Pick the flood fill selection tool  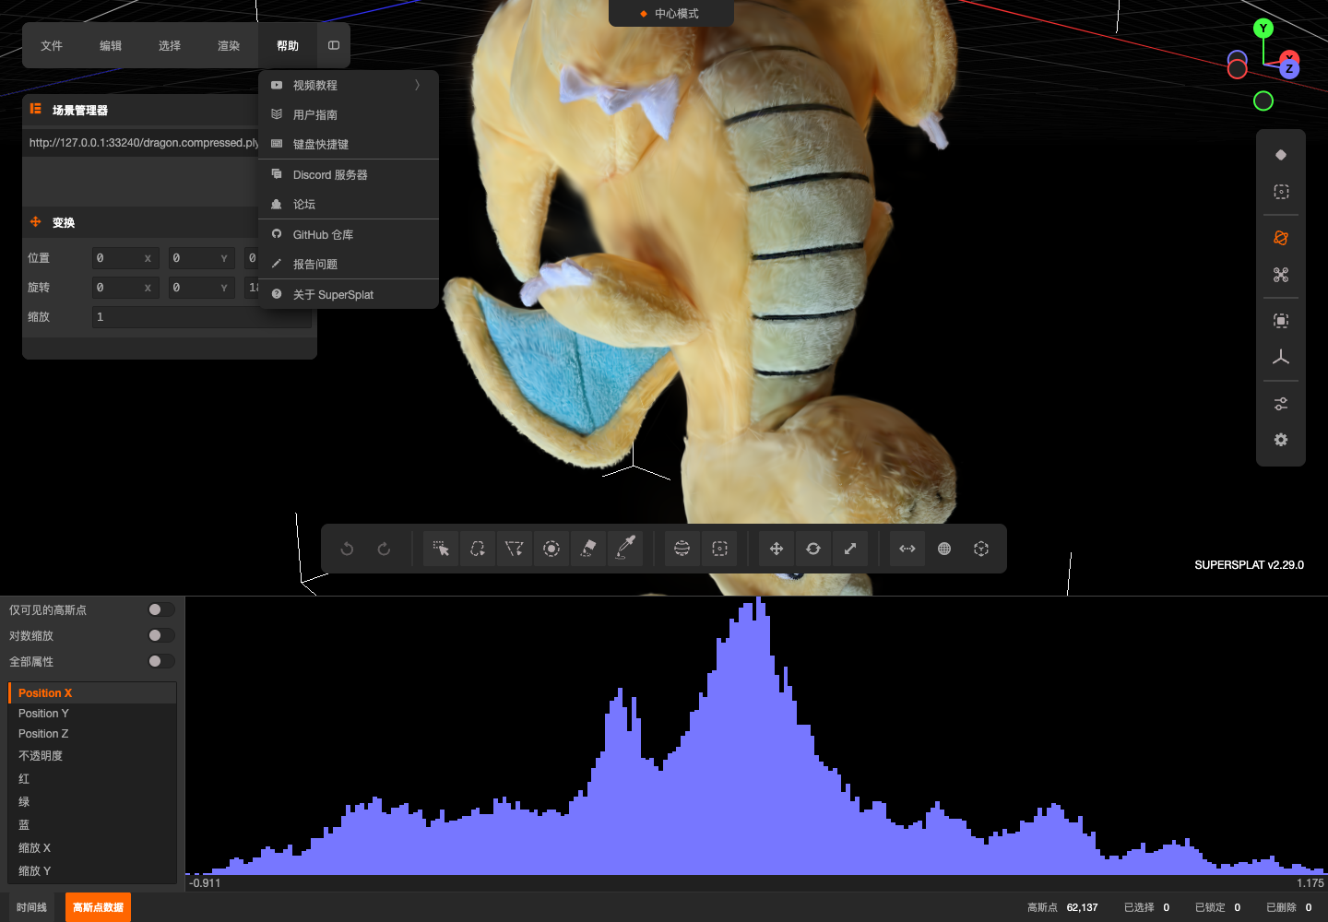tap(588, 549)
